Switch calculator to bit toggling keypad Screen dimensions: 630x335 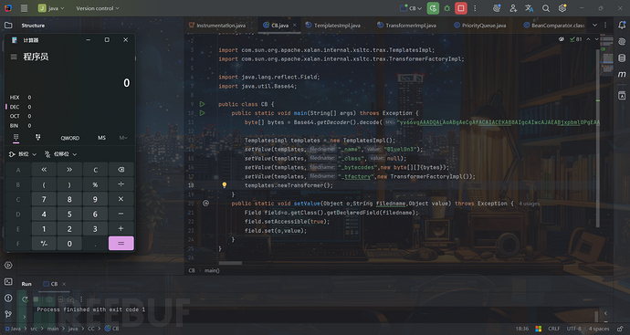pyautogui.click(x=37, y=137)
